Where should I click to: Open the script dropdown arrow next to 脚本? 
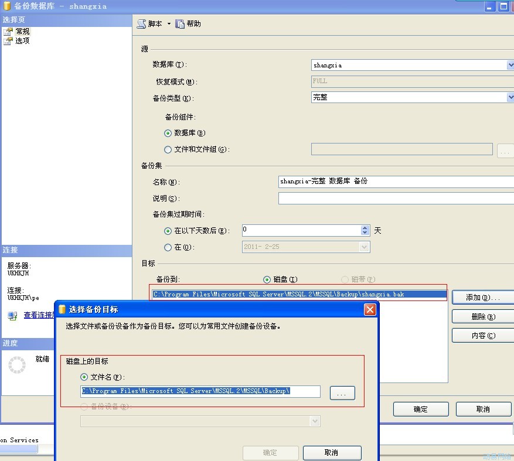point(169,24)
